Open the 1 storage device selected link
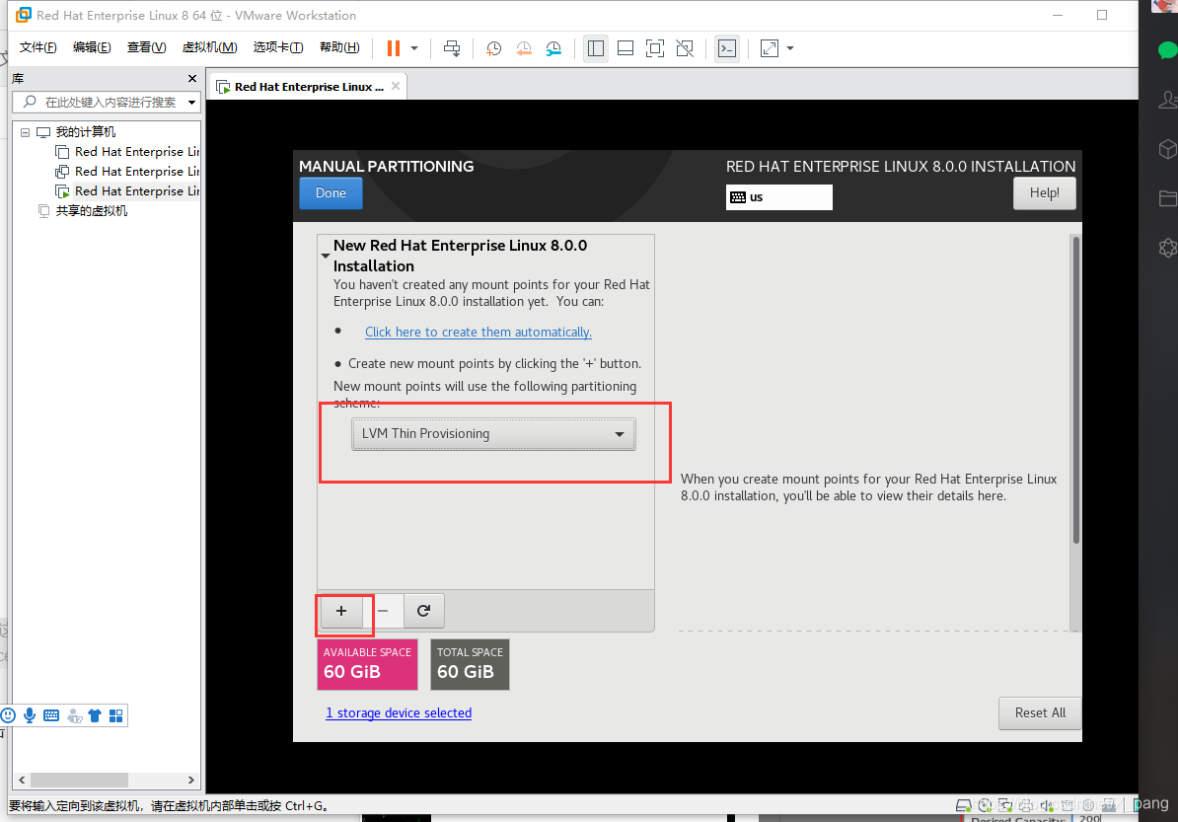This screenshot has height=822, width=1178. (399, 713)
